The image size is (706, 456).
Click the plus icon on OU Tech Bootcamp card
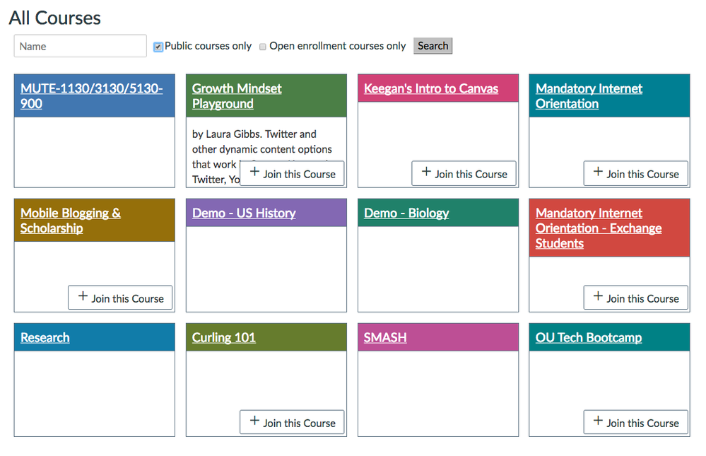(x=598, y=421)
